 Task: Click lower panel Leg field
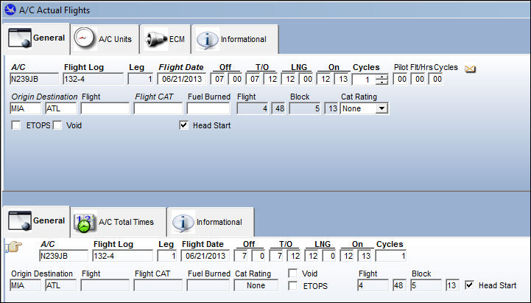167,256
